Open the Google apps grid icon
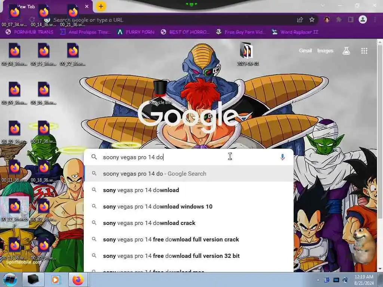 tap(364, 51)
